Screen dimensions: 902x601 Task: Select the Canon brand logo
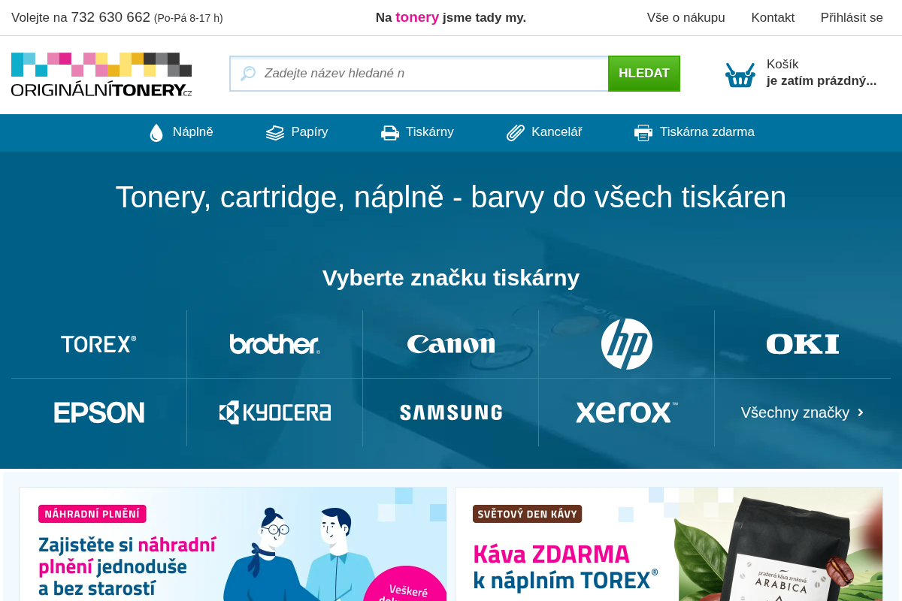click(x=451, y=344)
